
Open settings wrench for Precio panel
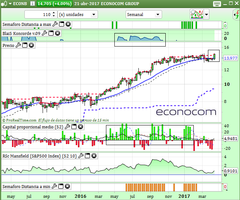18,45
